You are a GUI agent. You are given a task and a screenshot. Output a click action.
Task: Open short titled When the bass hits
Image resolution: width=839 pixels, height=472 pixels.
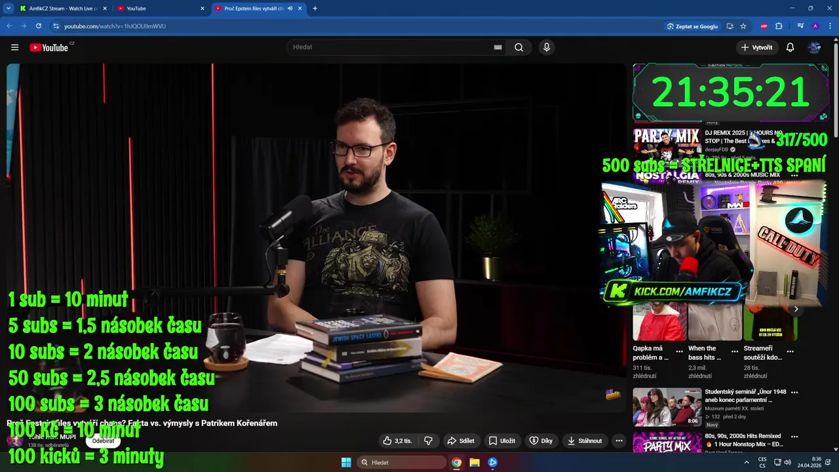click(x=705, y=353)
